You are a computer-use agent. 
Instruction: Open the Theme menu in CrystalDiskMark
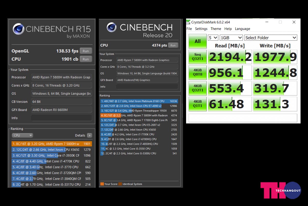tap(216, 29)
